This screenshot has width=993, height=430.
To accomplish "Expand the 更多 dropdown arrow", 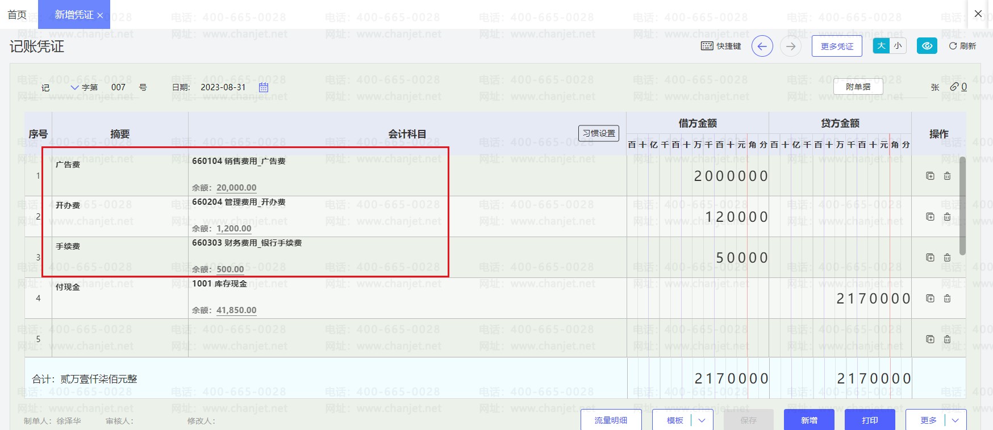I will tap(955, 420).
